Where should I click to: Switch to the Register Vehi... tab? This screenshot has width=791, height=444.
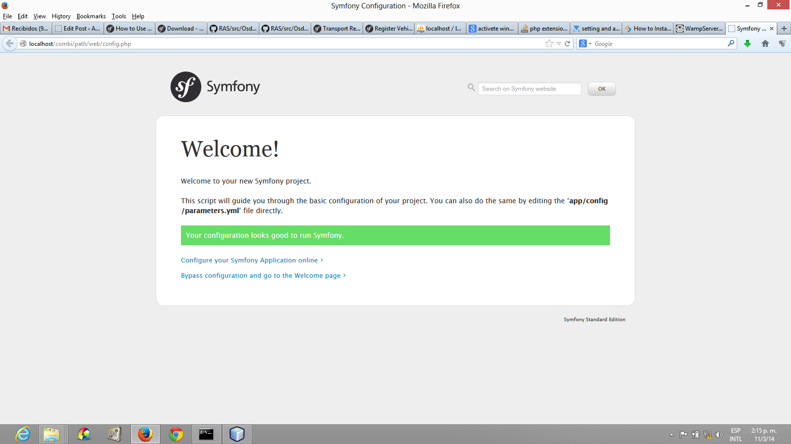pos(389,29)
